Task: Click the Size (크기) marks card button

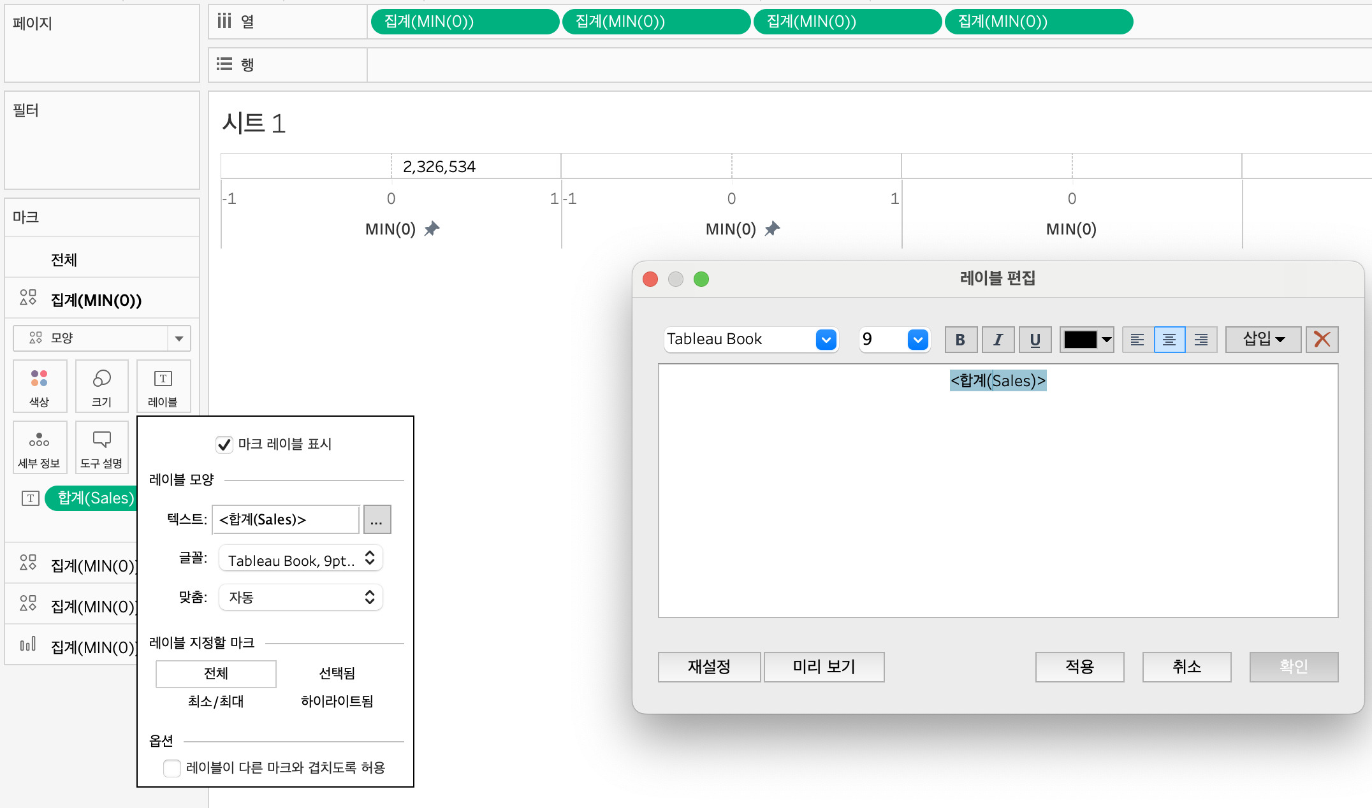Action: (x=101, y=386)
